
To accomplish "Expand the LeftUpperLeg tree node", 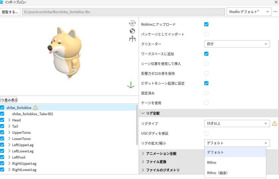I will (x=9, y=145).
